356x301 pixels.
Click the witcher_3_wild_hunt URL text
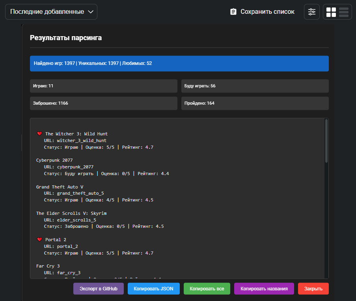(x=82, y=140)
